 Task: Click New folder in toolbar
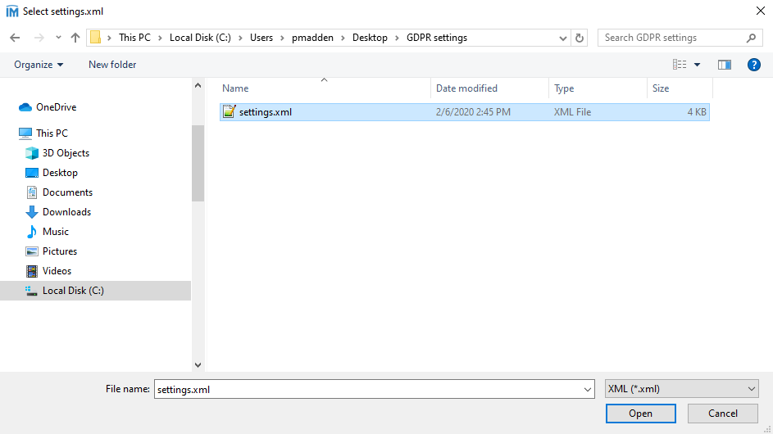click(x=112, y=65)
